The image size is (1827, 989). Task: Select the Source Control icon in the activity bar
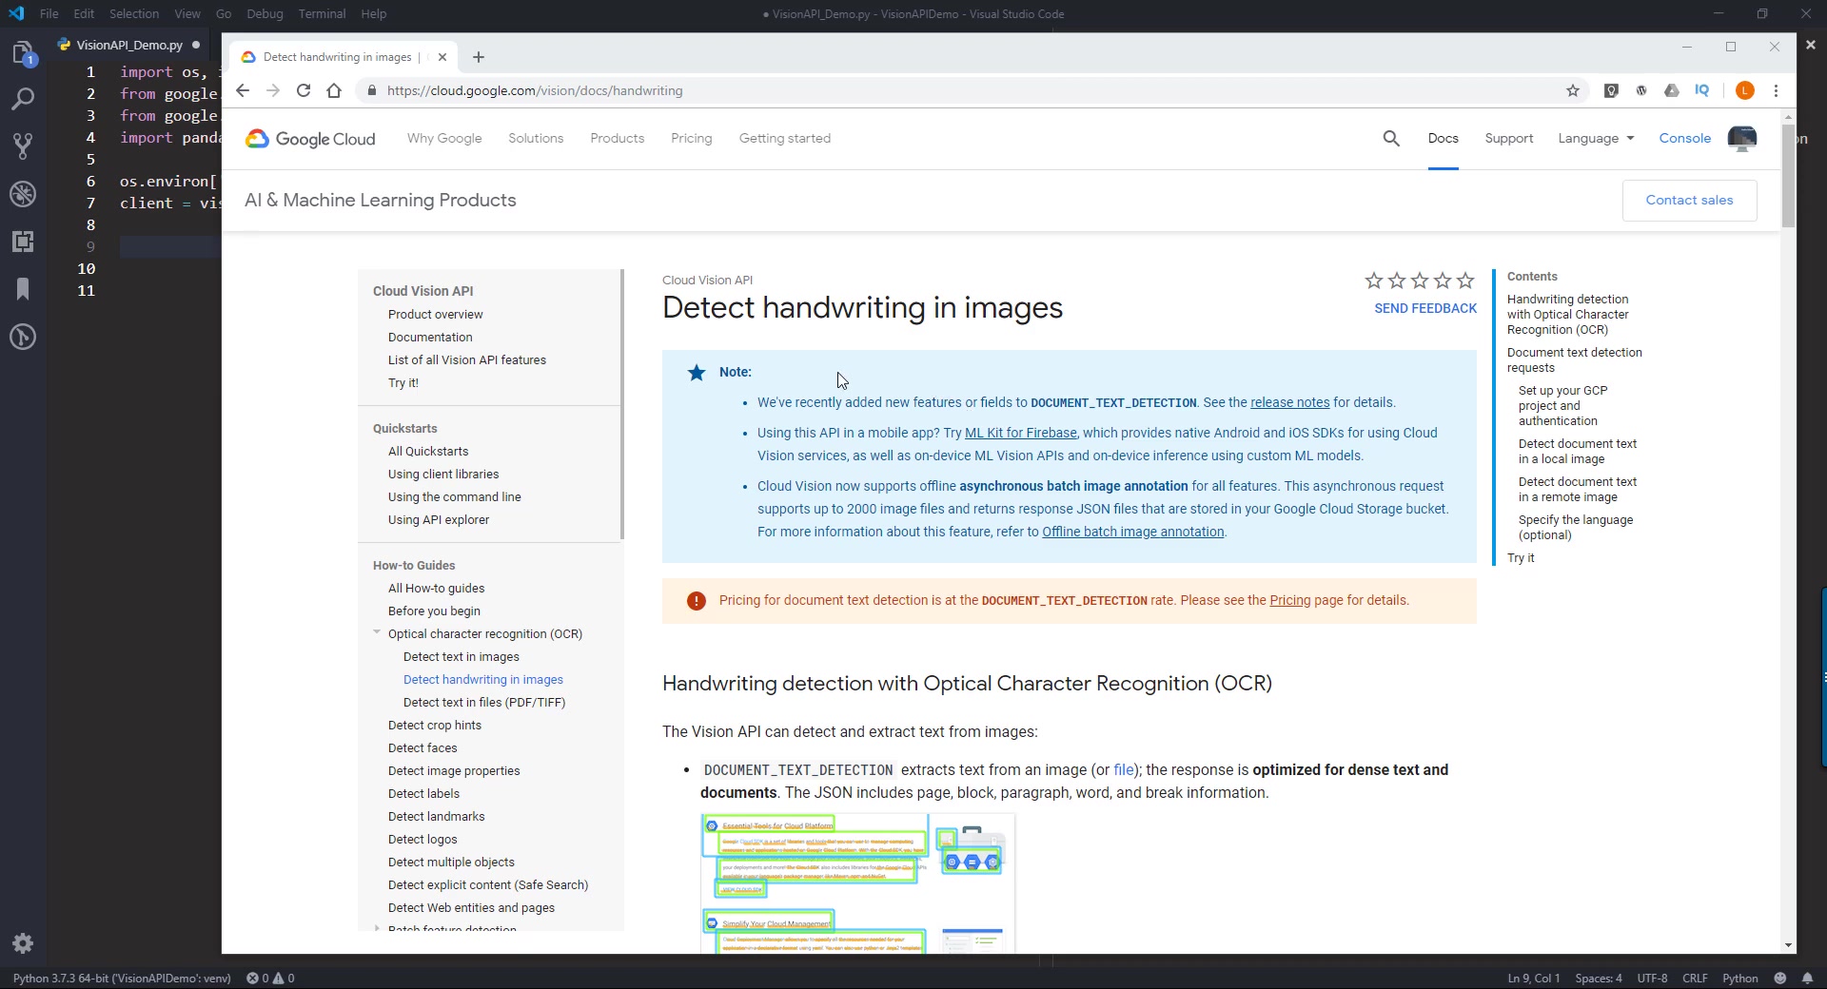[23, 145]
